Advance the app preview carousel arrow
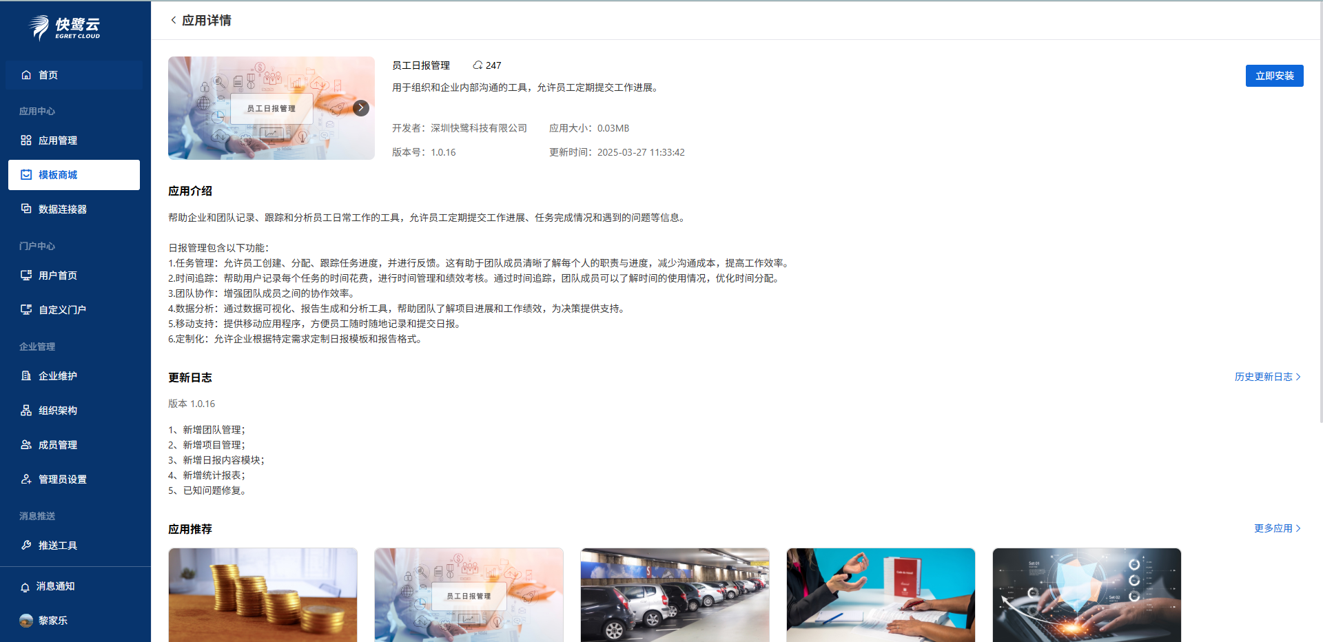 (x=360, y=108)
